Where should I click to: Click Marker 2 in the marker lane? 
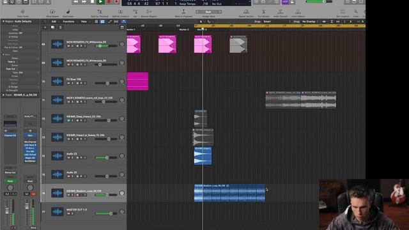[x=184, y=29]
